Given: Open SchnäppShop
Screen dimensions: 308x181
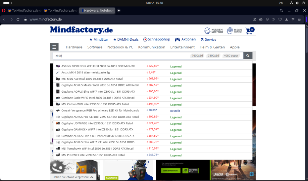Looking at the screenshot, I should tap(157, 39).
